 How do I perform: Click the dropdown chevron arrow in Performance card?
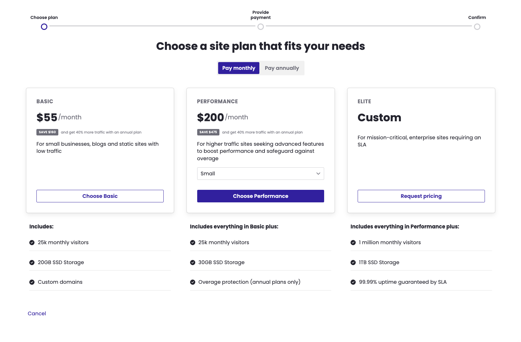318,174
